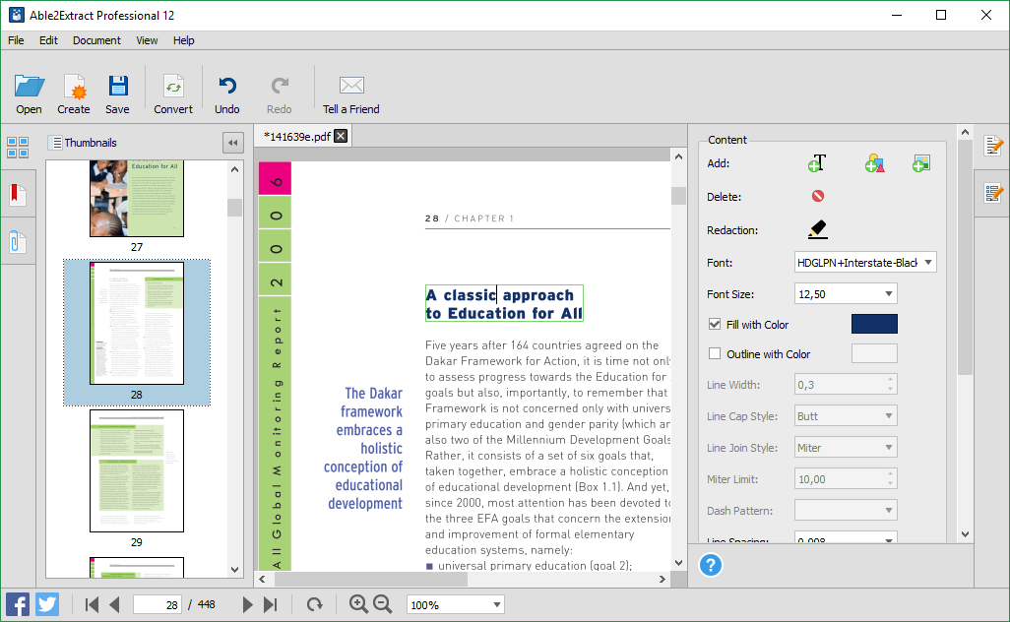The height and width of the screenshot is (622, 1010).
Task: Click the red Delete content icon
Action: [x=817, y=196]
